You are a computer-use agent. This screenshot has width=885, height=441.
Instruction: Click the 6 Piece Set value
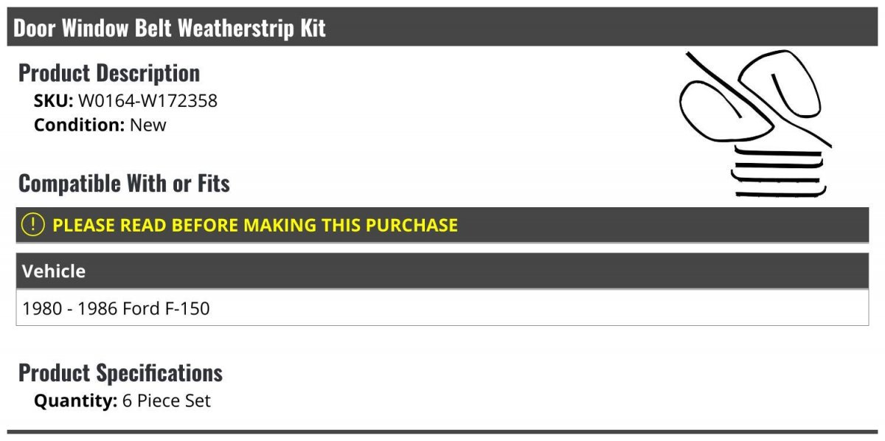click(x=167, y=400)
